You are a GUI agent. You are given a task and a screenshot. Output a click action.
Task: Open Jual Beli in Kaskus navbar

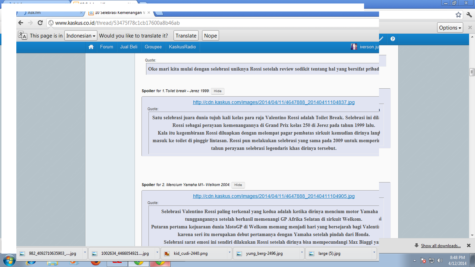(x=129, y=47)
